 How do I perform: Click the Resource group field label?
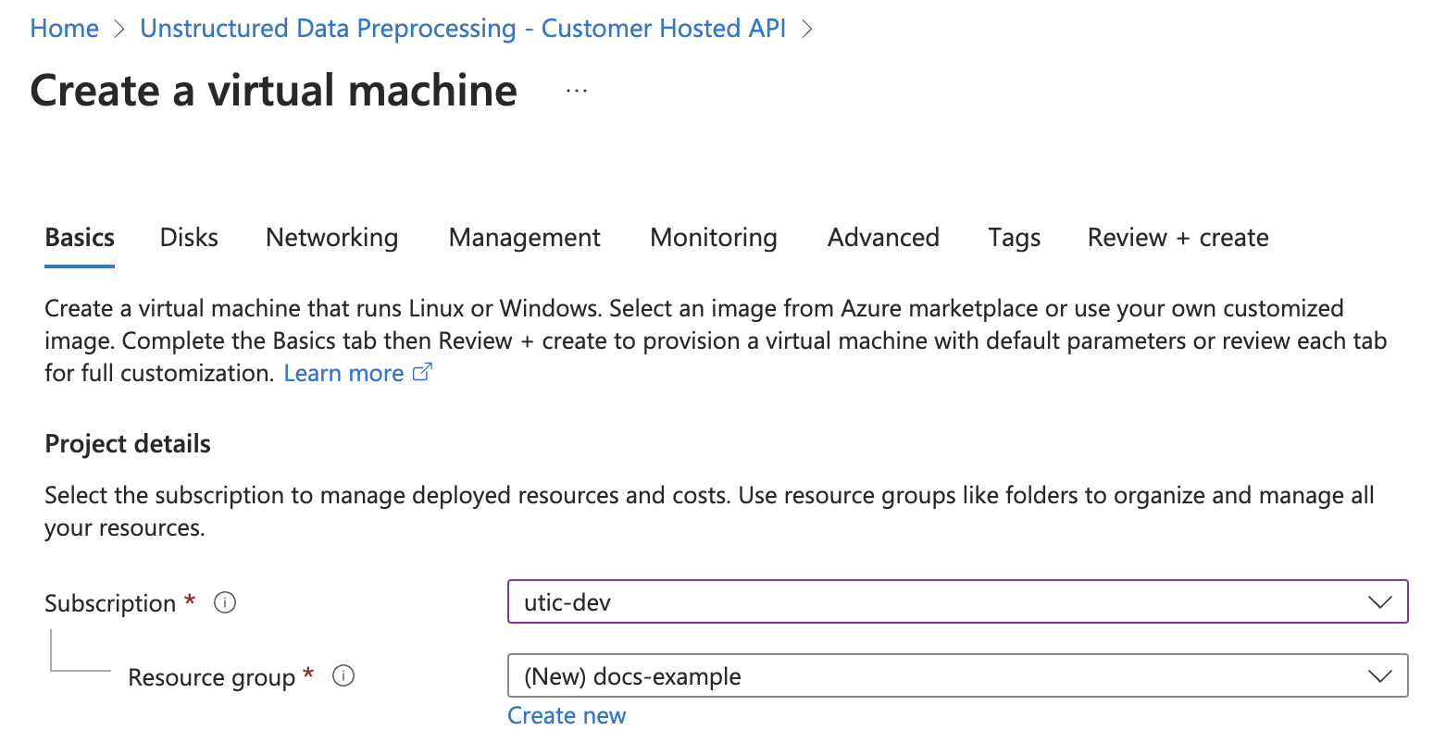coord(211,677)
